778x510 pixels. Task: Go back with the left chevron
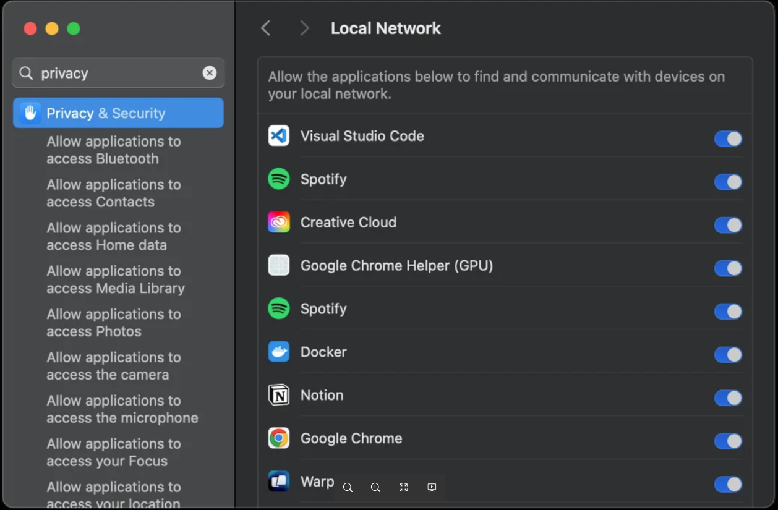[x=266, y=28]
